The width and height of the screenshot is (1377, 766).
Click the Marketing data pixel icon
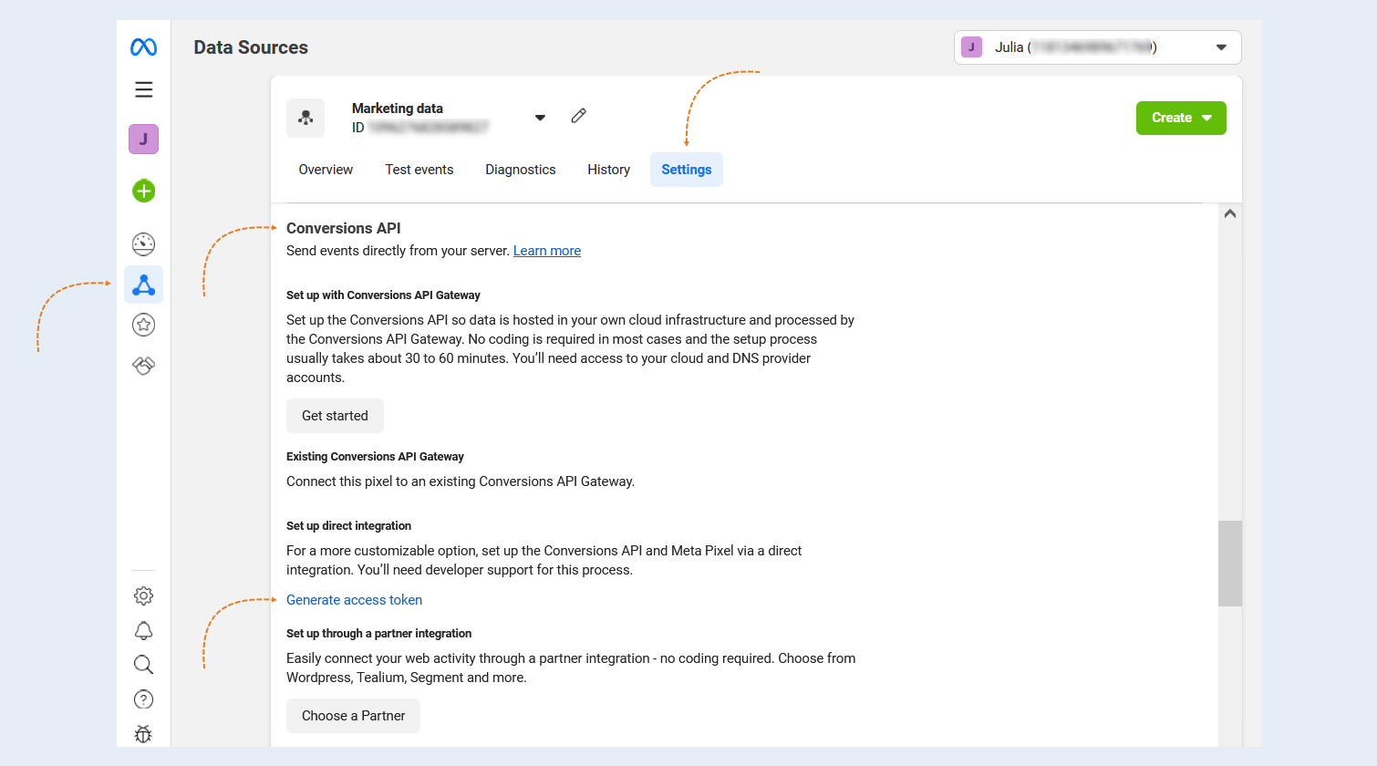(x=305, y=118)
